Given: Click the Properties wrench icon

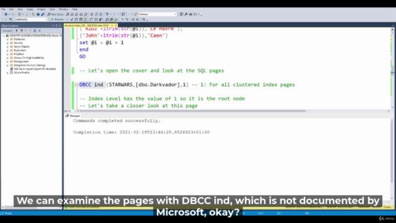Looking at the screenshot, I should pyautogui.click(x=186, y=14).
